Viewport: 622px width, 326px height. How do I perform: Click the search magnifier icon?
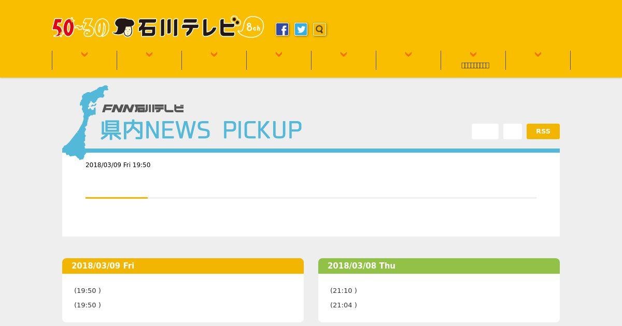coord(319,29)
